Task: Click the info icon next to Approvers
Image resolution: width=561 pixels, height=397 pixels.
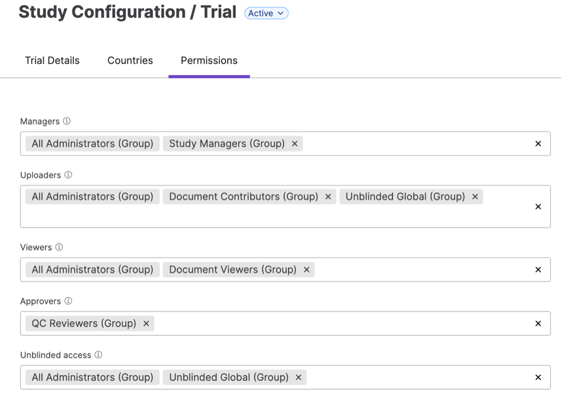Action: click(x=69, y=301)
